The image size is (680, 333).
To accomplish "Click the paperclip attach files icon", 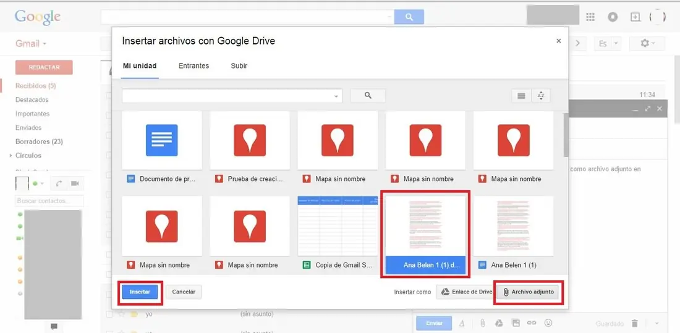I will (x=482, y=323).
